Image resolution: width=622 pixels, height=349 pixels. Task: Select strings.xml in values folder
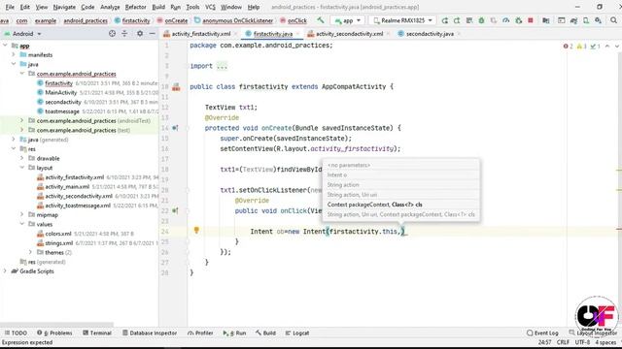[x=58, y=243]
